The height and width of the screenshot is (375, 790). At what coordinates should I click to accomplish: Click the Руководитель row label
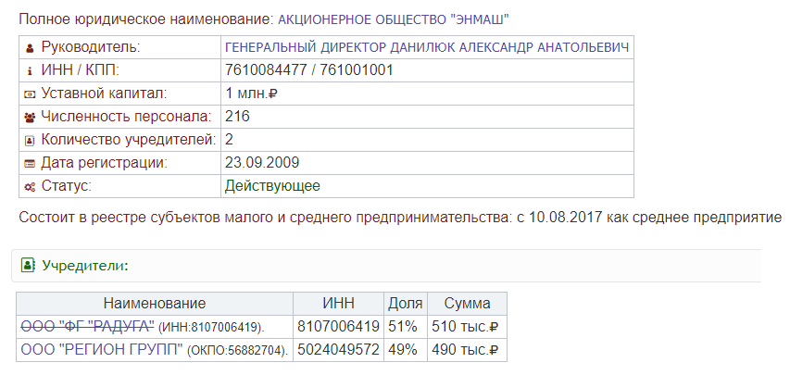tap(91, 47)
